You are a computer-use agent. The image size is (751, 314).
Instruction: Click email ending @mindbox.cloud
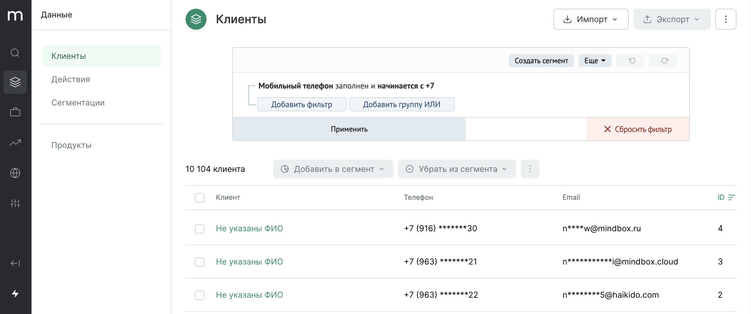[620, 262]
